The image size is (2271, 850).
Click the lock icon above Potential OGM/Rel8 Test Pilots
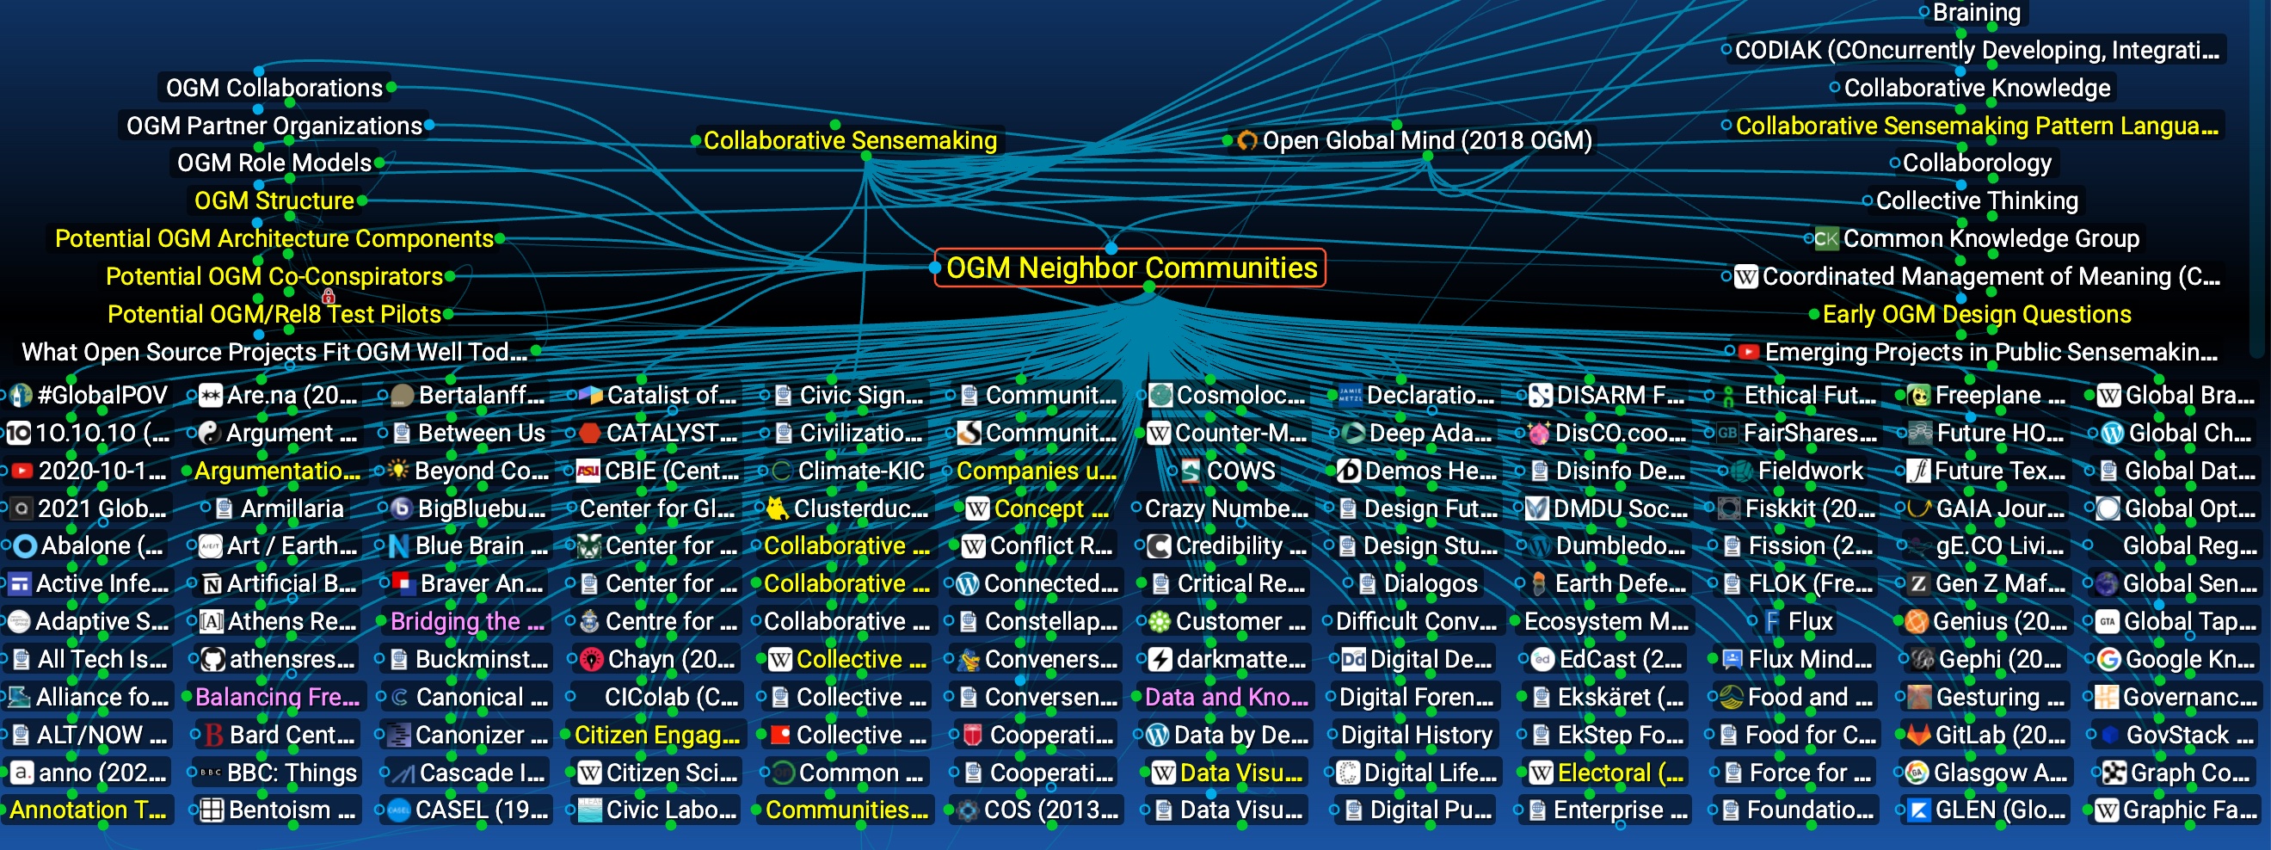pyautogui.click(x=328, y=296)
